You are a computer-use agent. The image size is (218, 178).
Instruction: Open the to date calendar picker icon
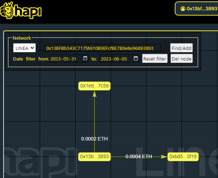[136, 58]
